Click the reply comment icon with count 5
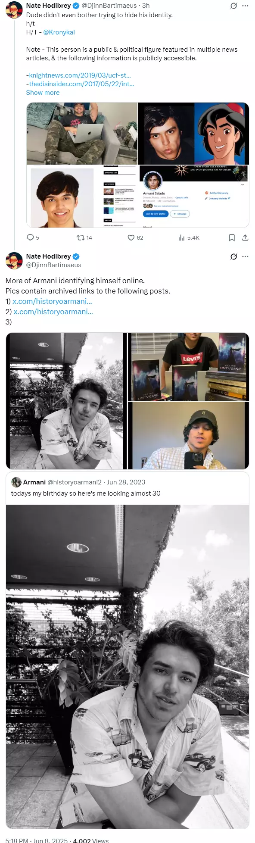The image size is (255, 843). [x=30, y=237]
